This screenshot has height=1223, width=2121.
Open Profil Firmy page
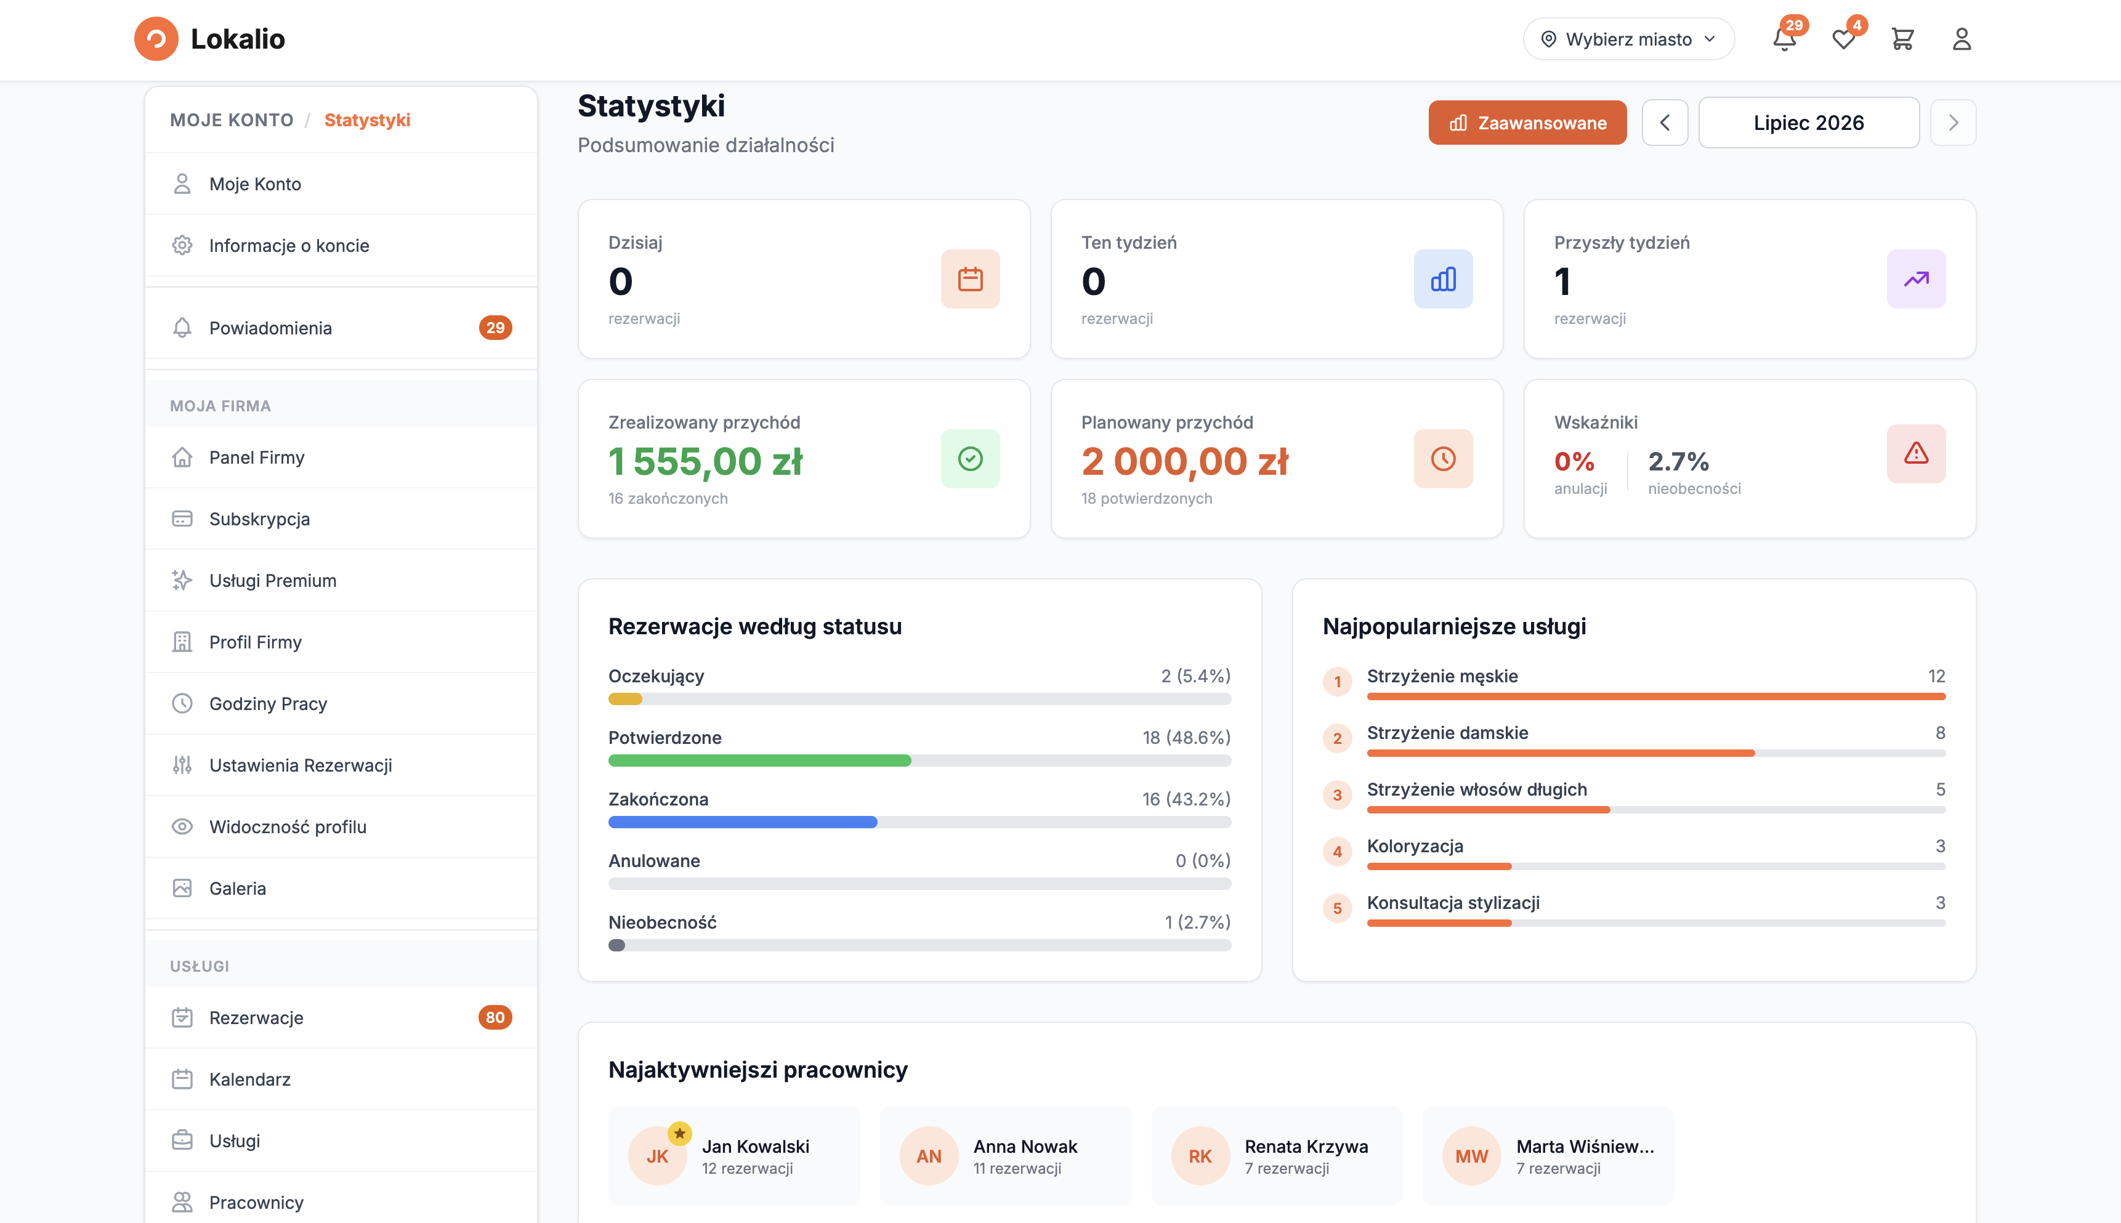(341, 642)
